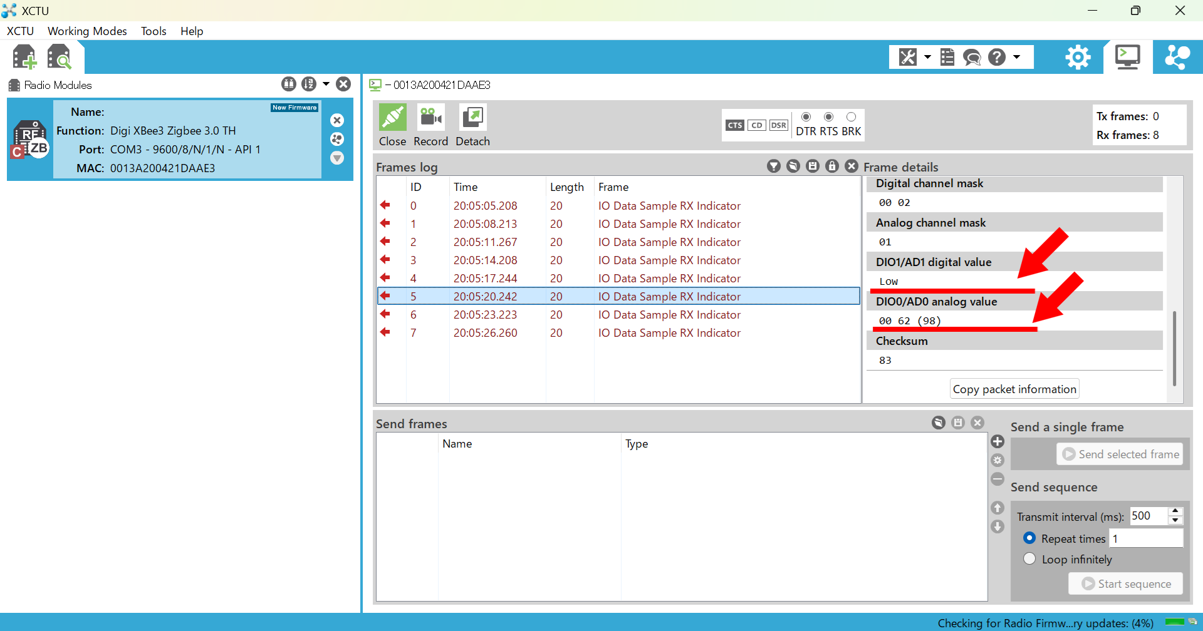
Task: Click the Send selected frame button
Action: click(1120, 454)
